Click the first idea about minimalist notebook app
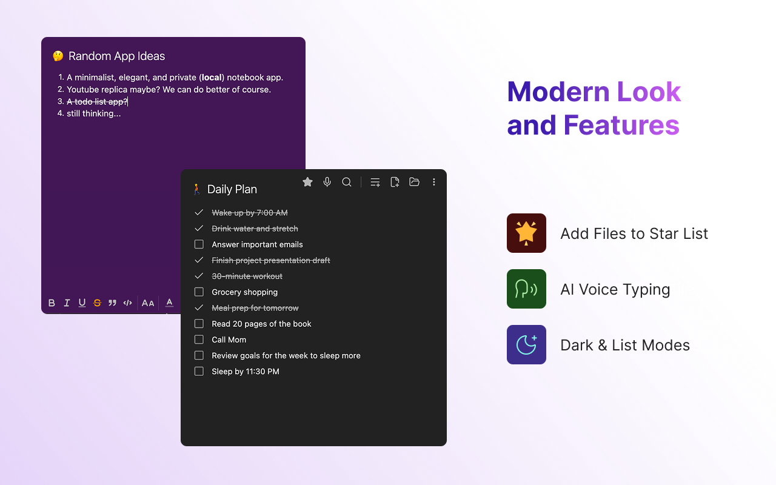 pyautogui.click(x=175, y=78)
